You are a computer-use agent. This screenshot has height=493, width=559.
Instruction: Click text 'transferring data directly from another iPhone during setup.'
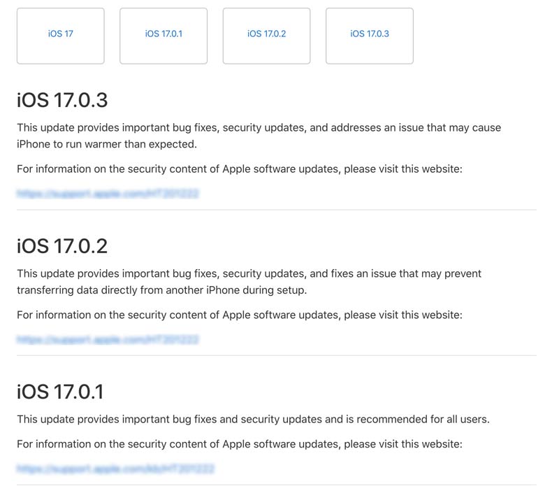(162, 290)
